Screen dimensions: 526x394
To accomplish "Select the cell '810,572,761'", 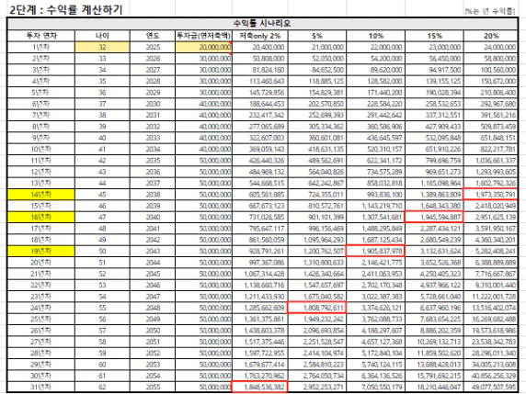I will [x=317, y=206].
